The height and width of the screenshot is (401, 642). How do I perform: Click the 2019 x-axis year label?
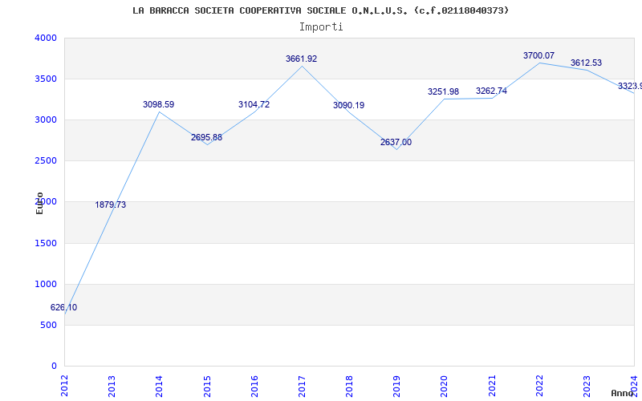[x=396, y=386]
